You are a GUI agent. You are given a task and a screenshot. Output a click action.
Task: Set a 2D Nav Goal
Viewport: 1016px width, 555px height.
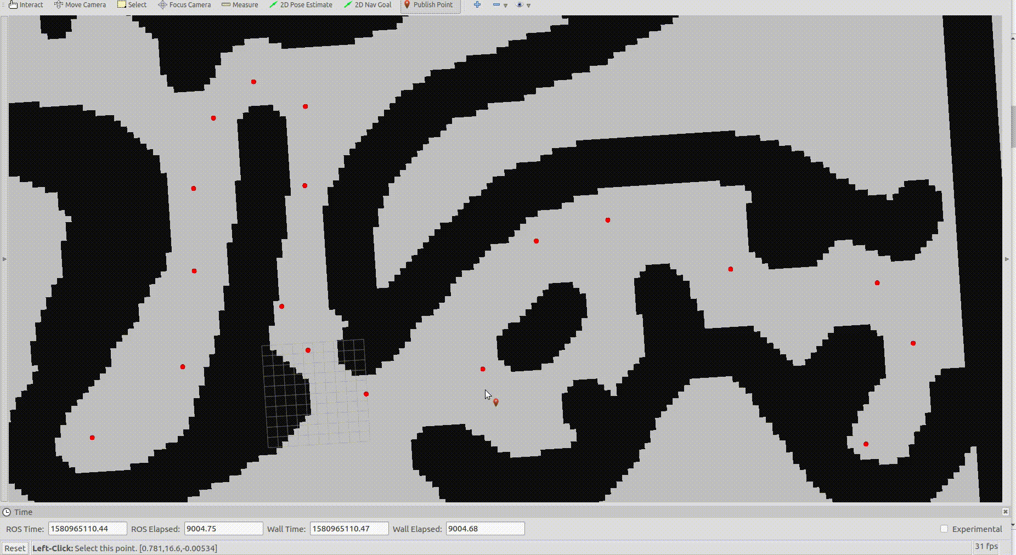tap(367, 4)
